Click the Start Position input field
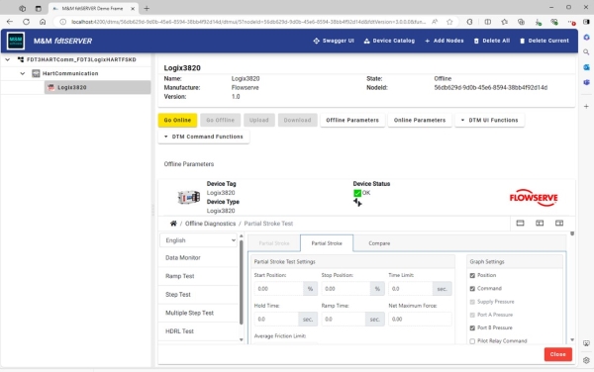Image resolution: width=594 pixels, height=372 pixels. pyautogui.click(x=278, y=289)
